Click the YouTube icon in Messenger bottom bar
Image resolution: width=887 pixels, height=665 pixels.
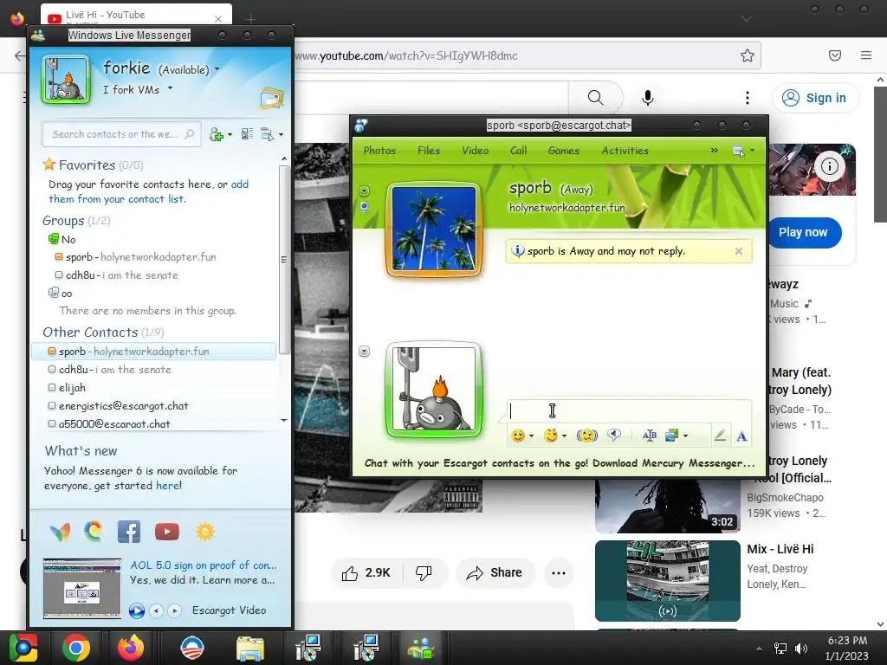pyautogui.click(x=167, y=532)
